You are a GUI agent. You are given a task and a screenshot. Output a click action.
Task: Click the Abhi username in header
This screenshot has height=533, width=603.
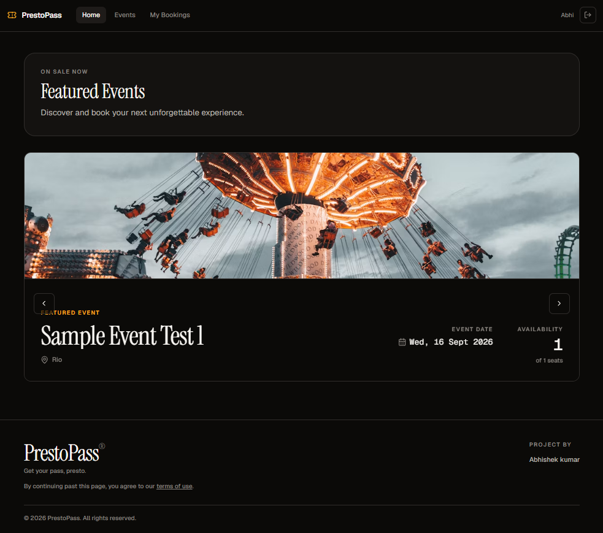click(x=567, y=15)
